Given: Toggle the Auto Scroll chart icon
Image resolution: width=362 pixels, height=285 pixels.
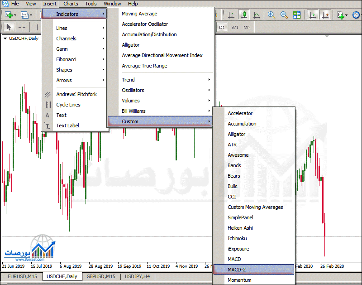Looking at the screenshot, I should pyautogui.click(x=312, y=15).
